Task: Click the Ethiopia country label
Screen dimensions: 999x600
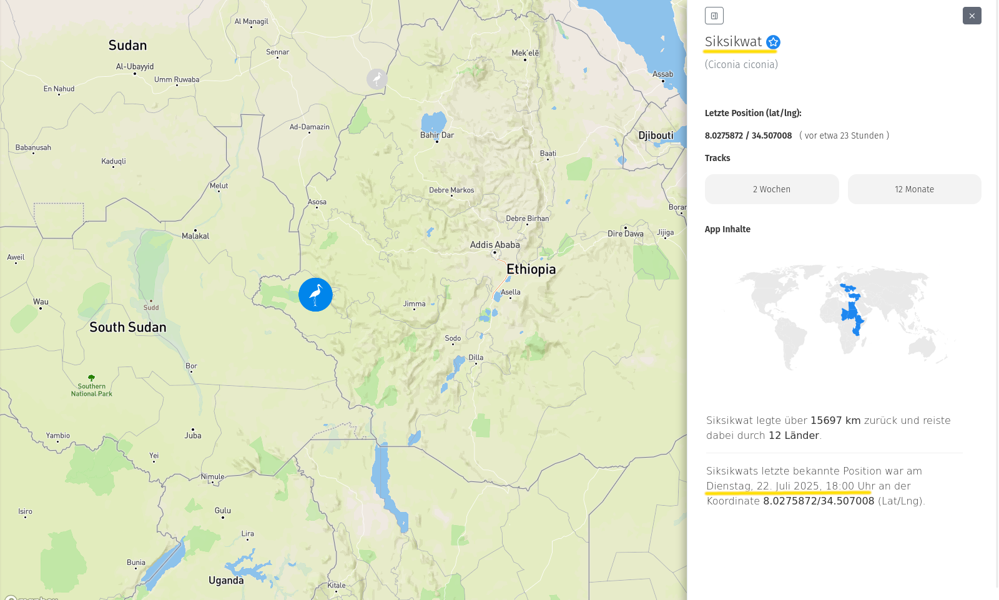Action: [x=531, y=269]
